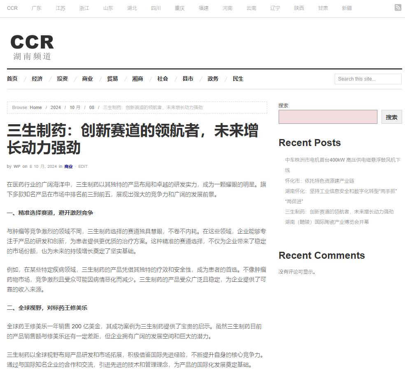This screenshot has width=405, height=376.
Task: Go to the 四川 regional channel
Action: pos(156,8)
